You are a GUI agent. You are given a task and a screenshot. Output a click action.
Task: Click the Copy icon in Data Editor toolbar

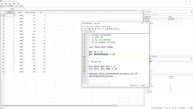tap(14, 6)
